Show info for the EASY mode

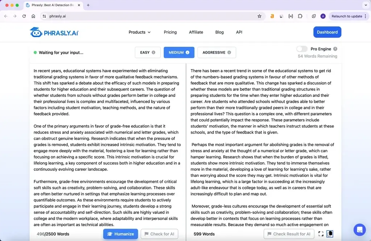click(154, 52)
